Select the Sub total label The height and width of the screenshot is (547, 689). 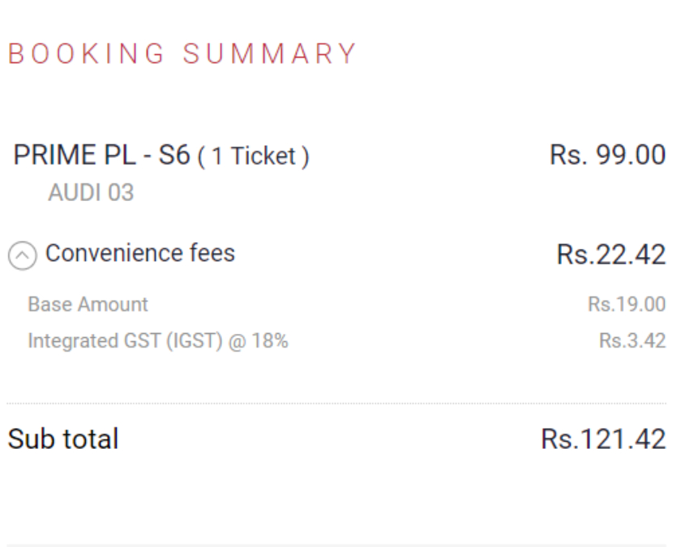point(63,439)
